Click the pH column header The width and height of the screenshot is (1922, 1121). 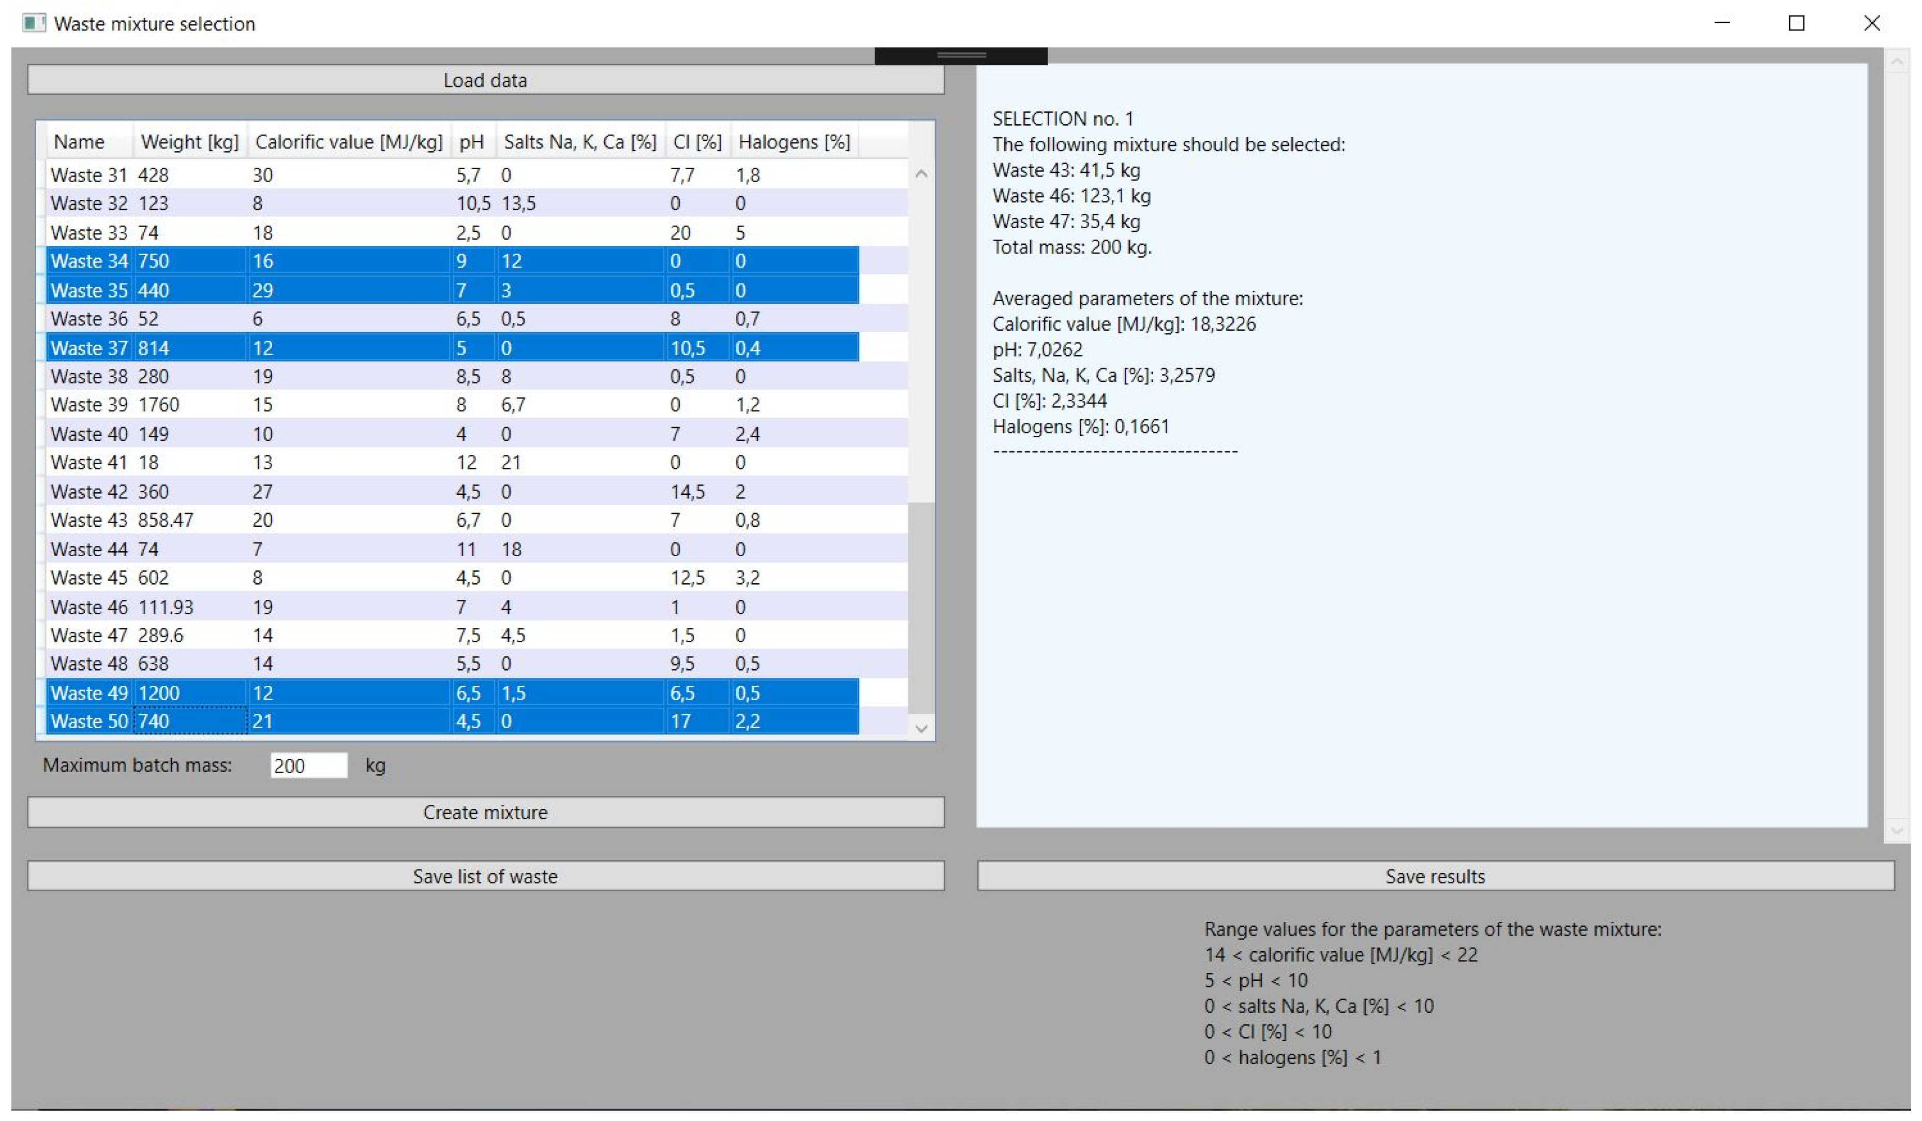pyautogui.click(x=471, y=142)
